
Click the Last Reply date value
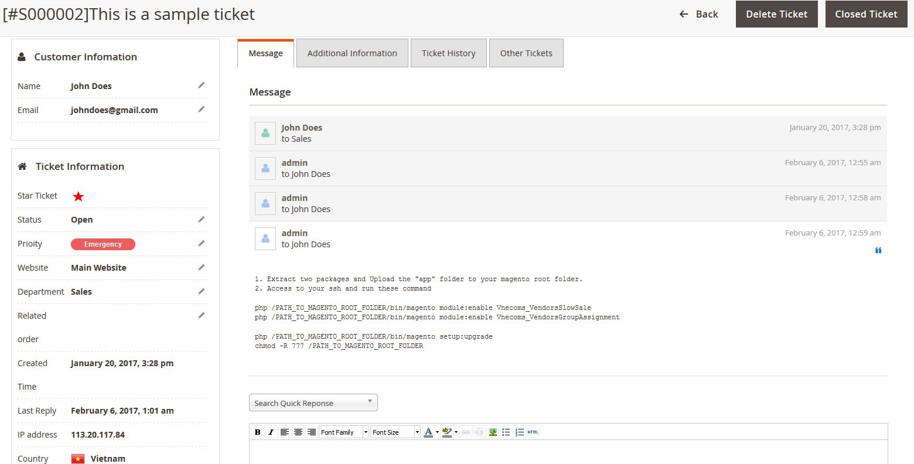coord(122,411)
